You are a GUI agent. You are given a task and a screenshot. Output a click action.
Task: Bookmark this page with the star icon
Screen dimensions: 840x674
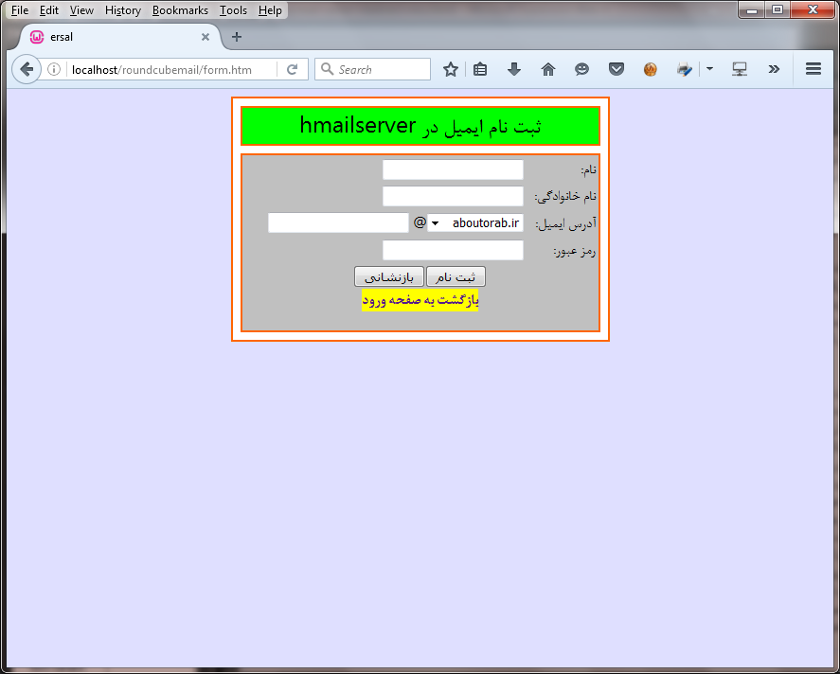(451, 69)
